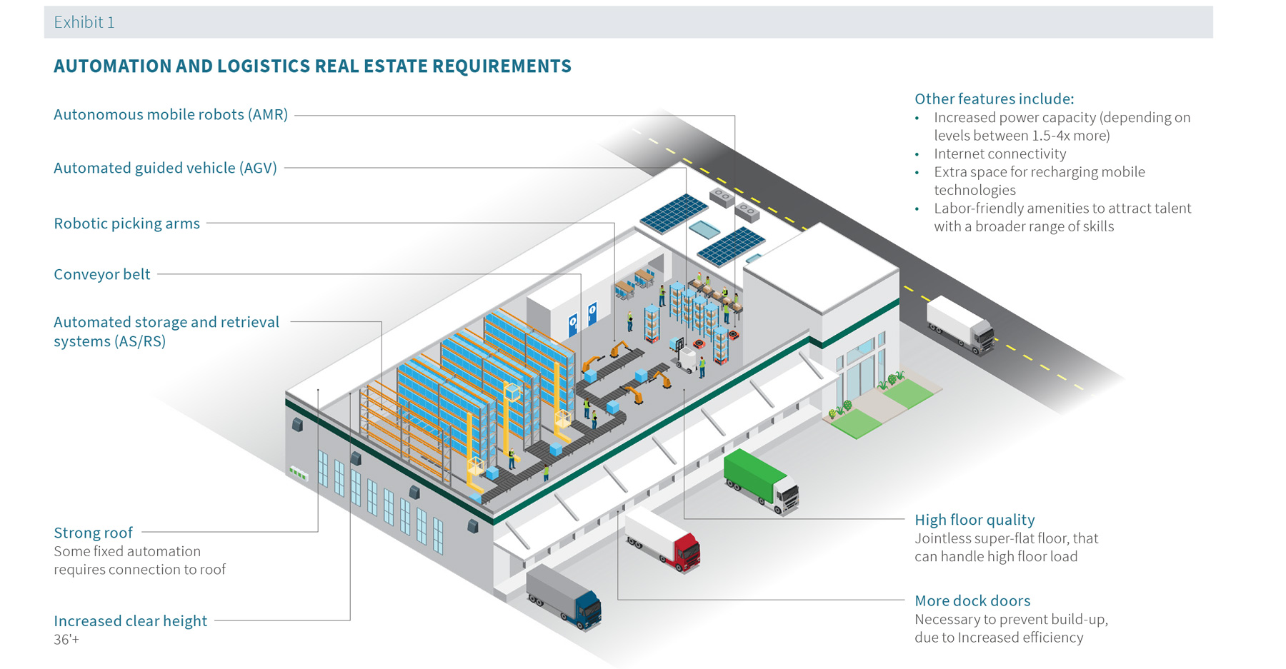Click the 'Strong roof' heading
This screenshot has width=1286, height=669.
94,533
